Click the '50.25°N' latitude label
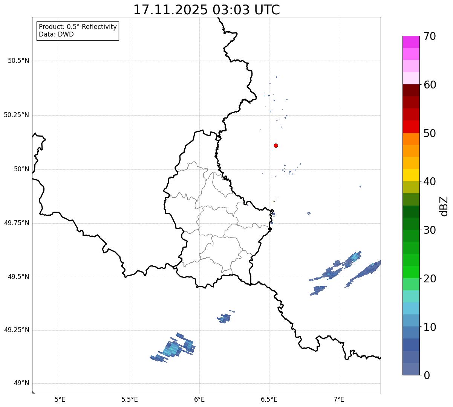Image resolution: width=453 pixels, height=407 pixels. click(17, 115)
